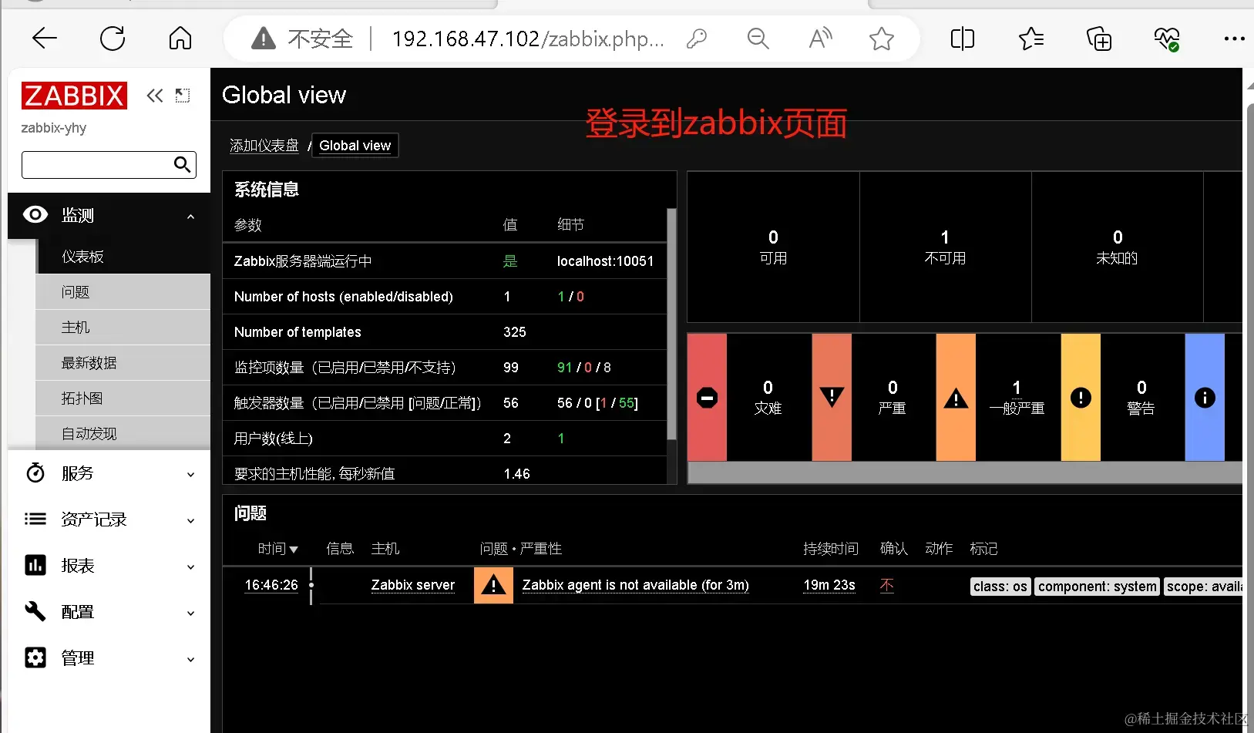The image size is (1254, 733).
Task: Hide the sidebar with the square icon
Action: [183, 96]
